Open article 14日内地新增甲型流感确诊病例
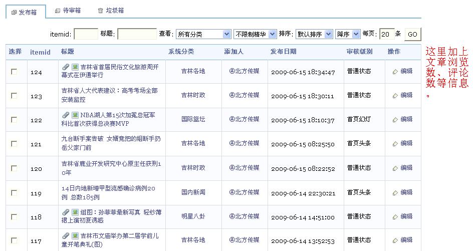Viewport: 473px width, 251px height. coord(108,192)
